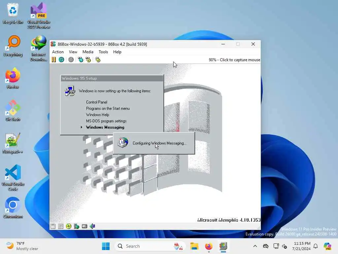
Task: Click the network tray icon
Action: 276,246
